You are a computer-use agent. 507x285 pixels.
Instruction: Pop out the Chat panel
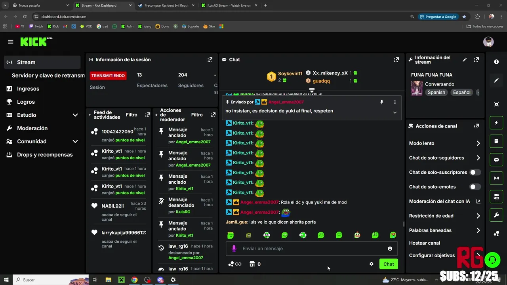pyautogui.click(x=396, y=60)
